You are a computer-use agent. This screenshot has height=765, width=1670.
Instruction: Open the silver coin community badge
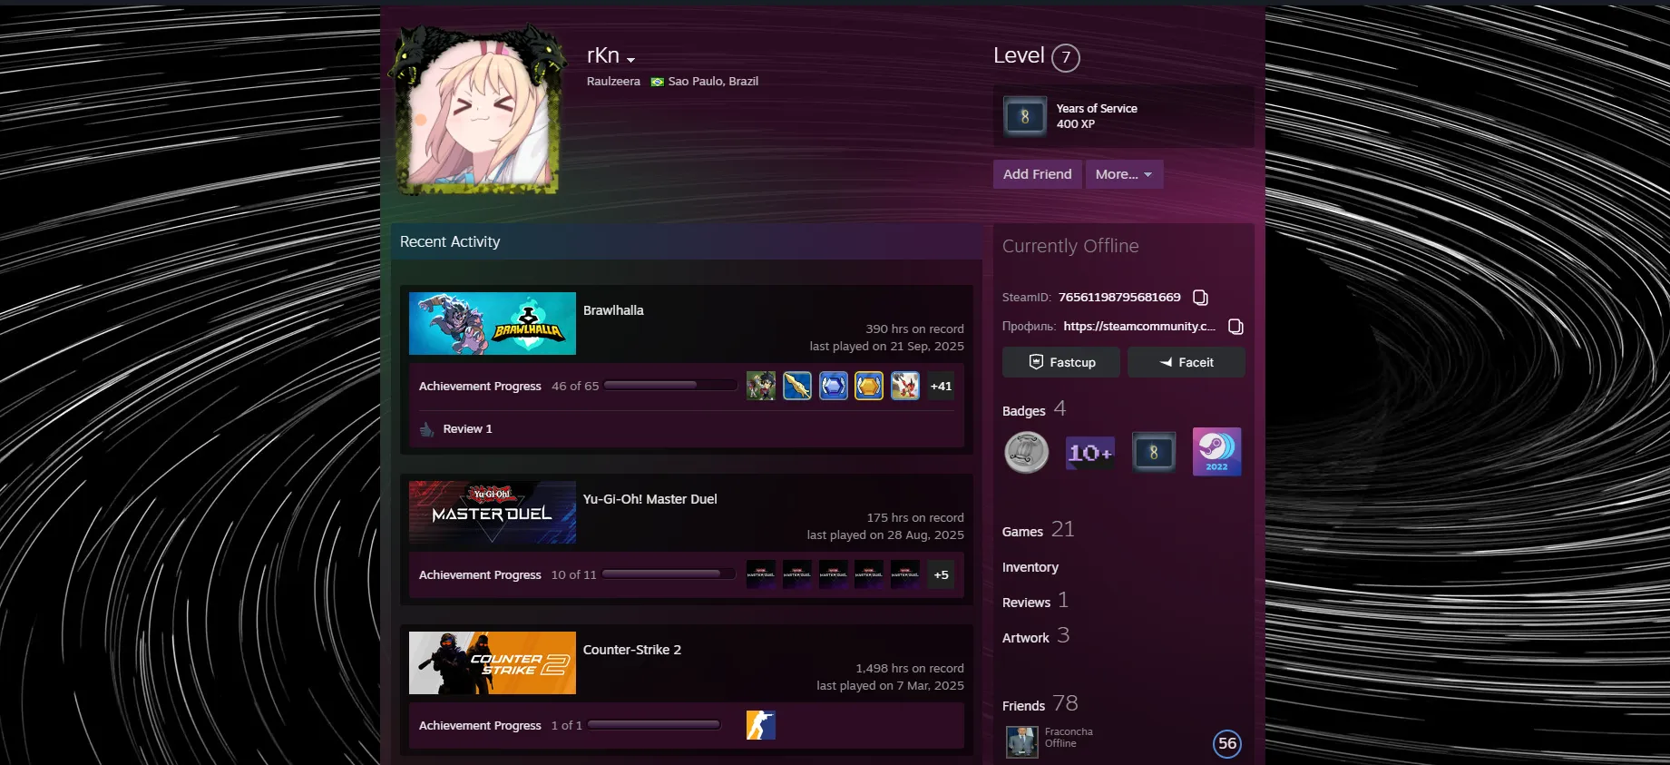[1027, 452]
